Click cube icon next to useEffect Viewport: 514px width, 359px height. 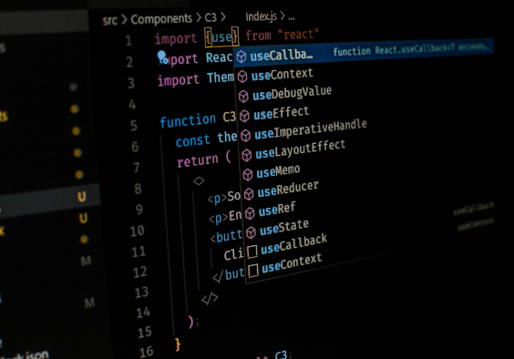pyautogui.click(x=244, y=116)
